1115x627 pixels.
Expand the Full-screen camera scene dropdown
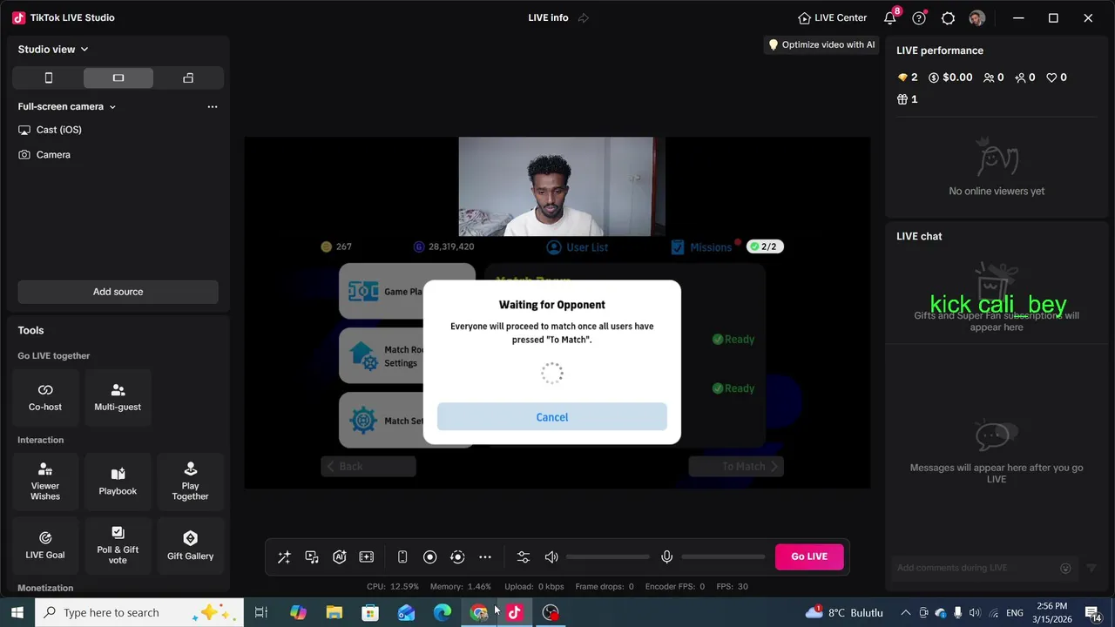coord(67,106)
